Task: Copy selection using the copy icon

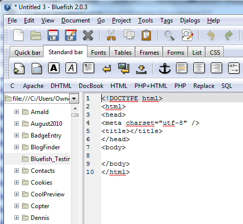Action: 129,35
